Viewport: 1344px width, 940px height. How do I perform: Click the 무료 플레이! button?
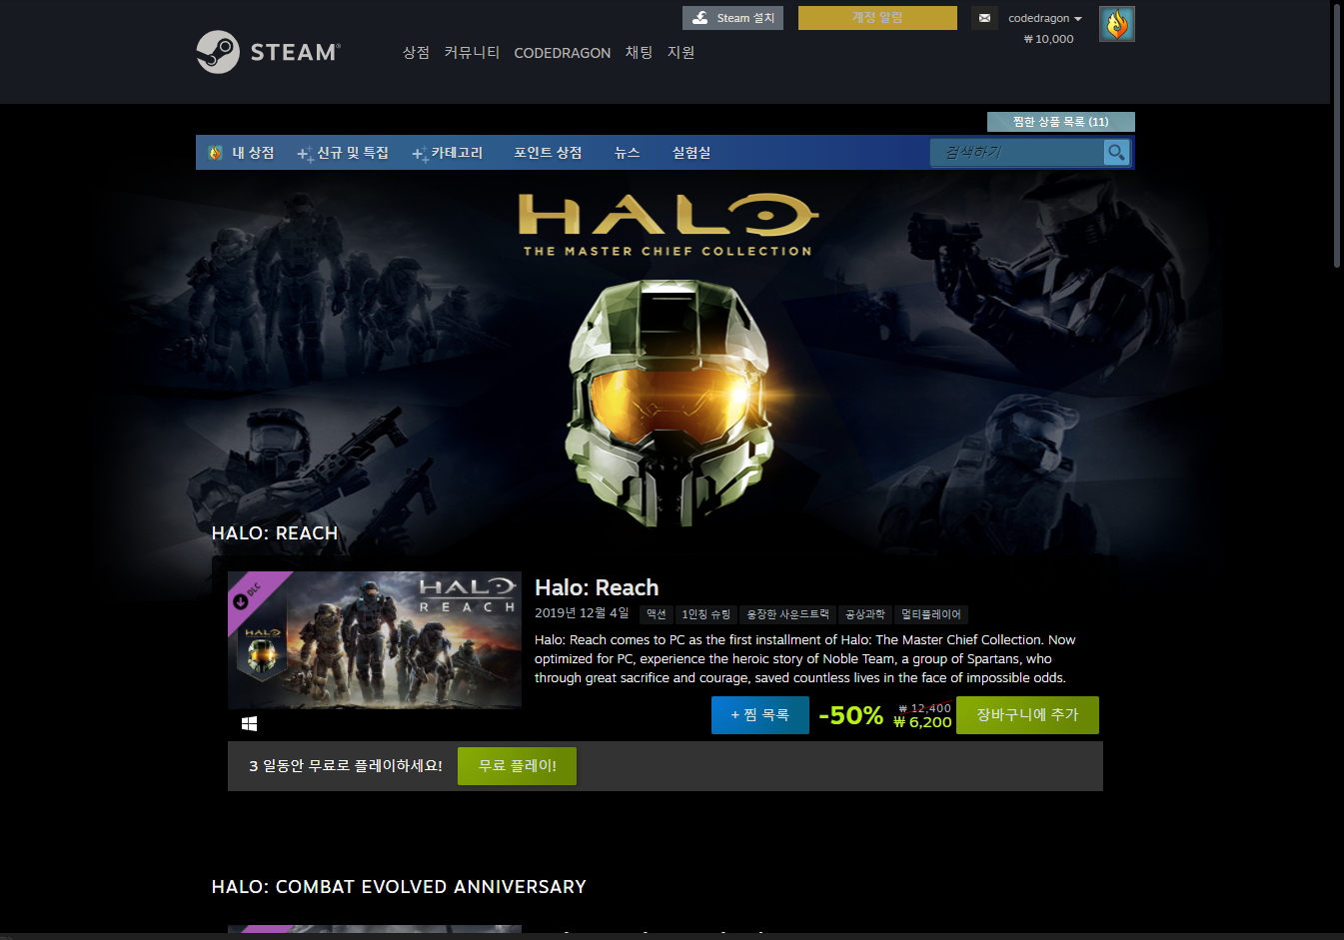click(517, 766)
